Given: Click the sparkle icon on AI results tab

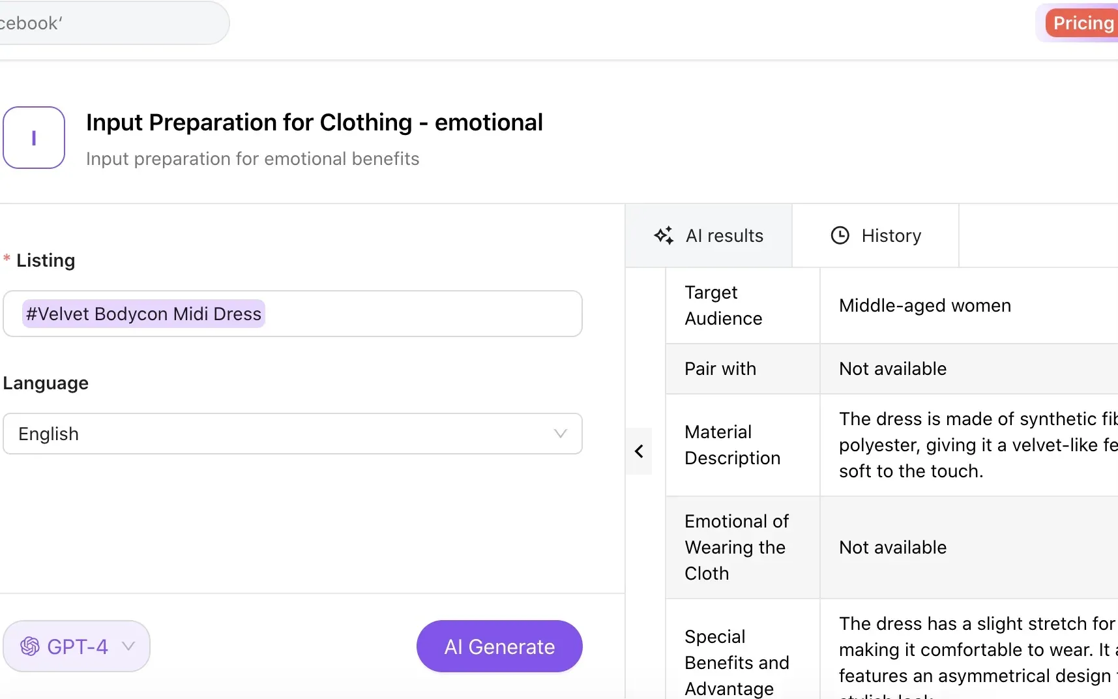Looking at the screenshot, I should click(x=664, y=235).
